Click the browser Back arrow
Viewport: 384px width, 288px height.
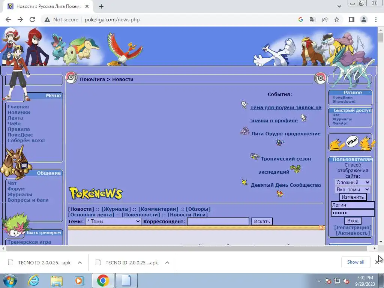(8, 19)
